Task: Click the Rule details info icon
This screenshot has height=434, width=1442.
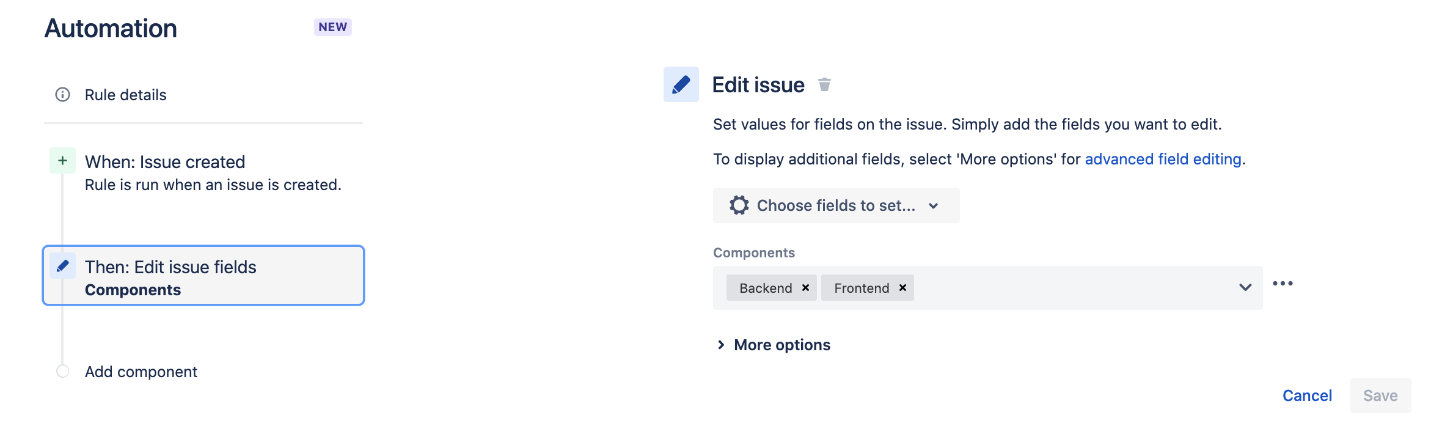Action: click(62, 95)
